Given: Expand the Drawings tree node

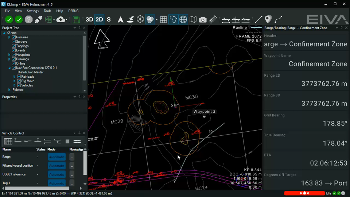Looking at the screenshot, I should [x=9, y=59].
